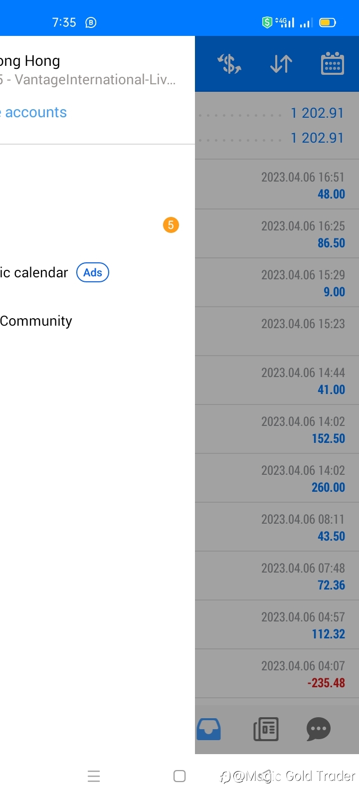Select the 14:02 trade with 260.00 profit

277,478
